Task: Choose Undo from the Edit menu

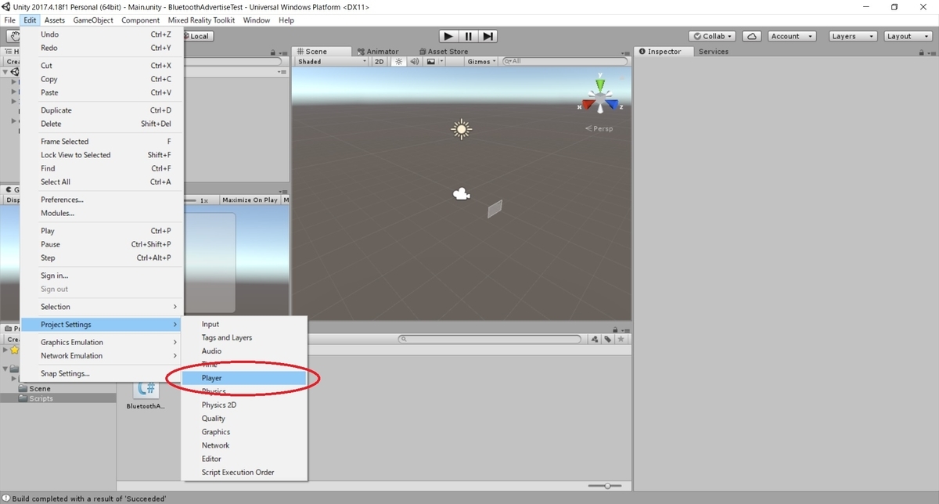Action: pos(102,34)
